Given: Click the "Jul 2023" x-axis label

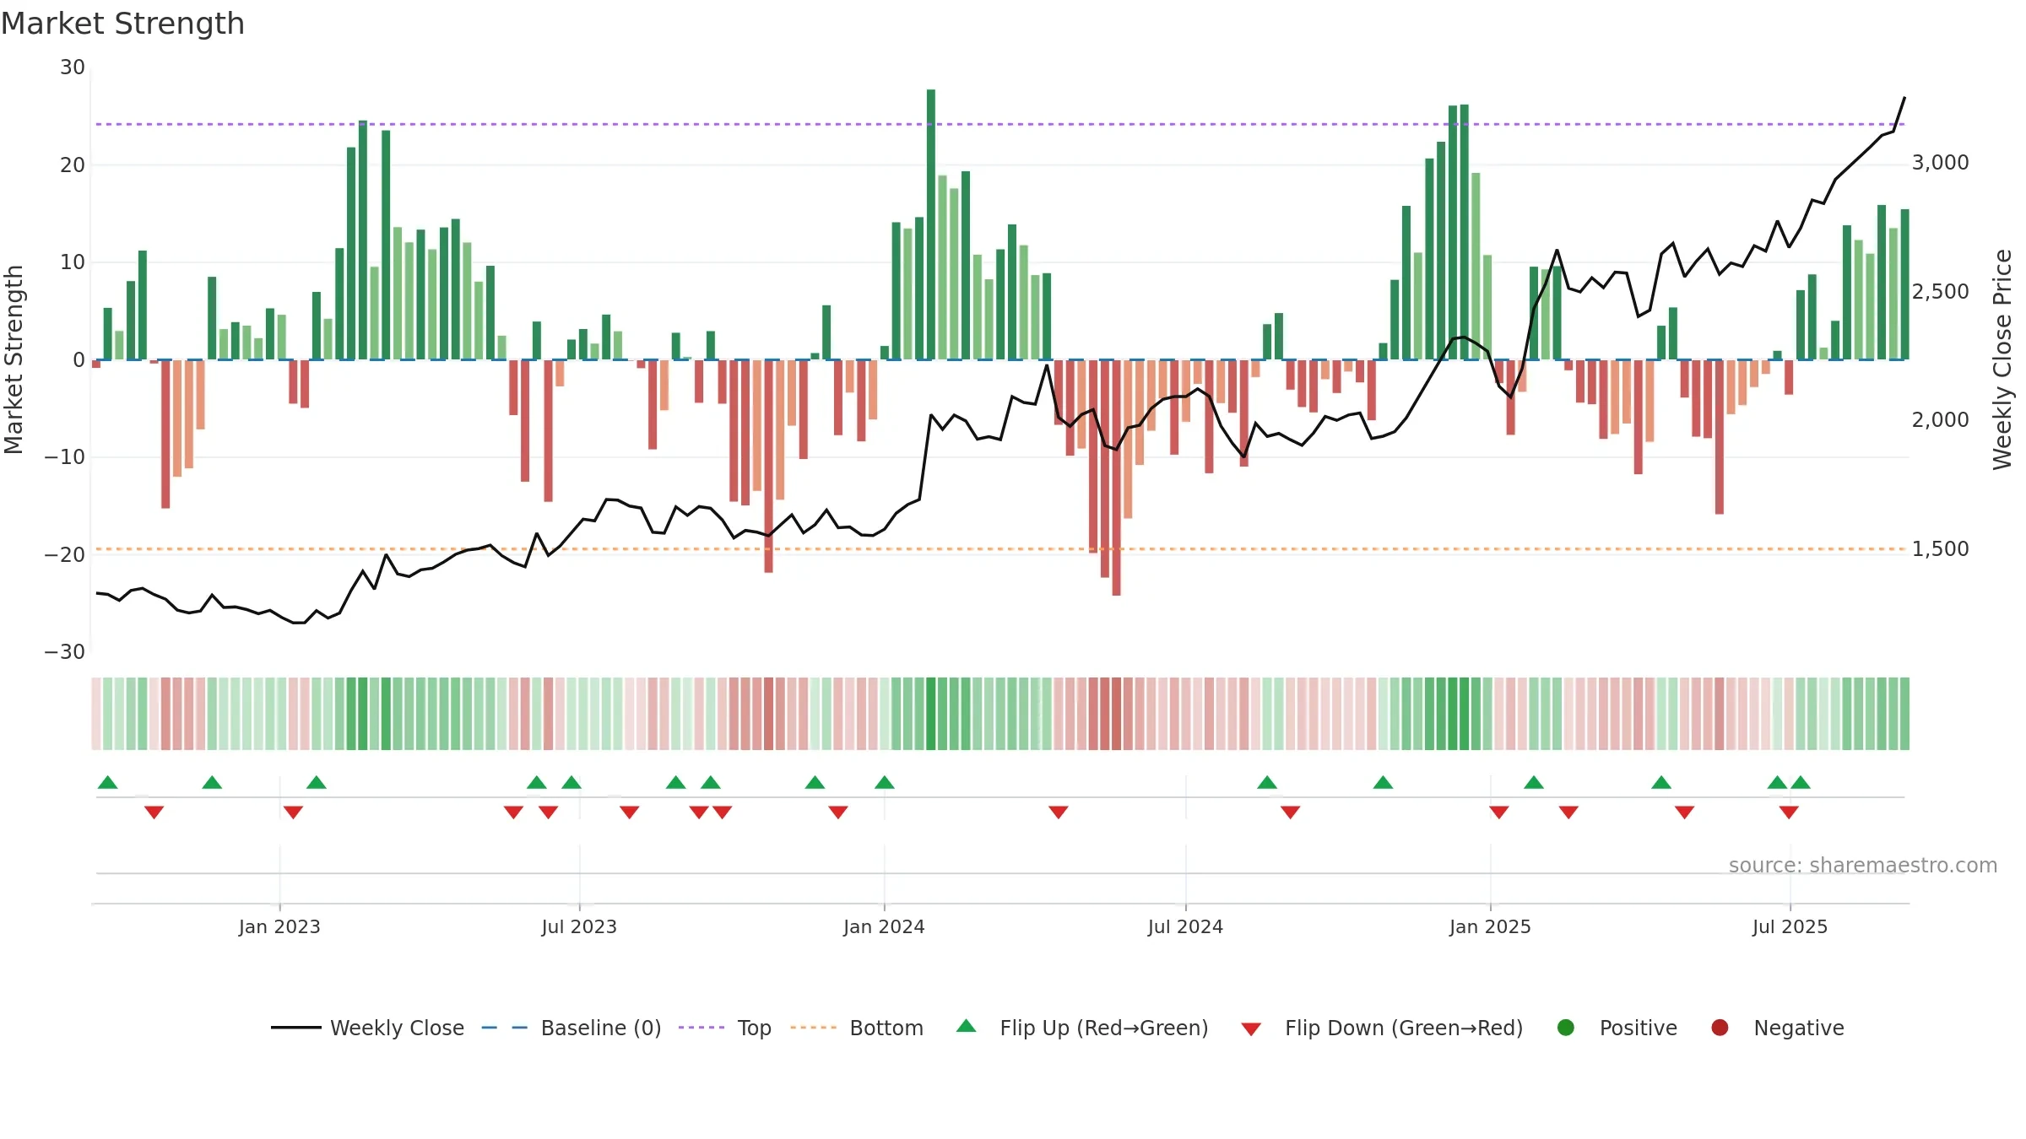Looking at the screenshot, I should [579, 926].
